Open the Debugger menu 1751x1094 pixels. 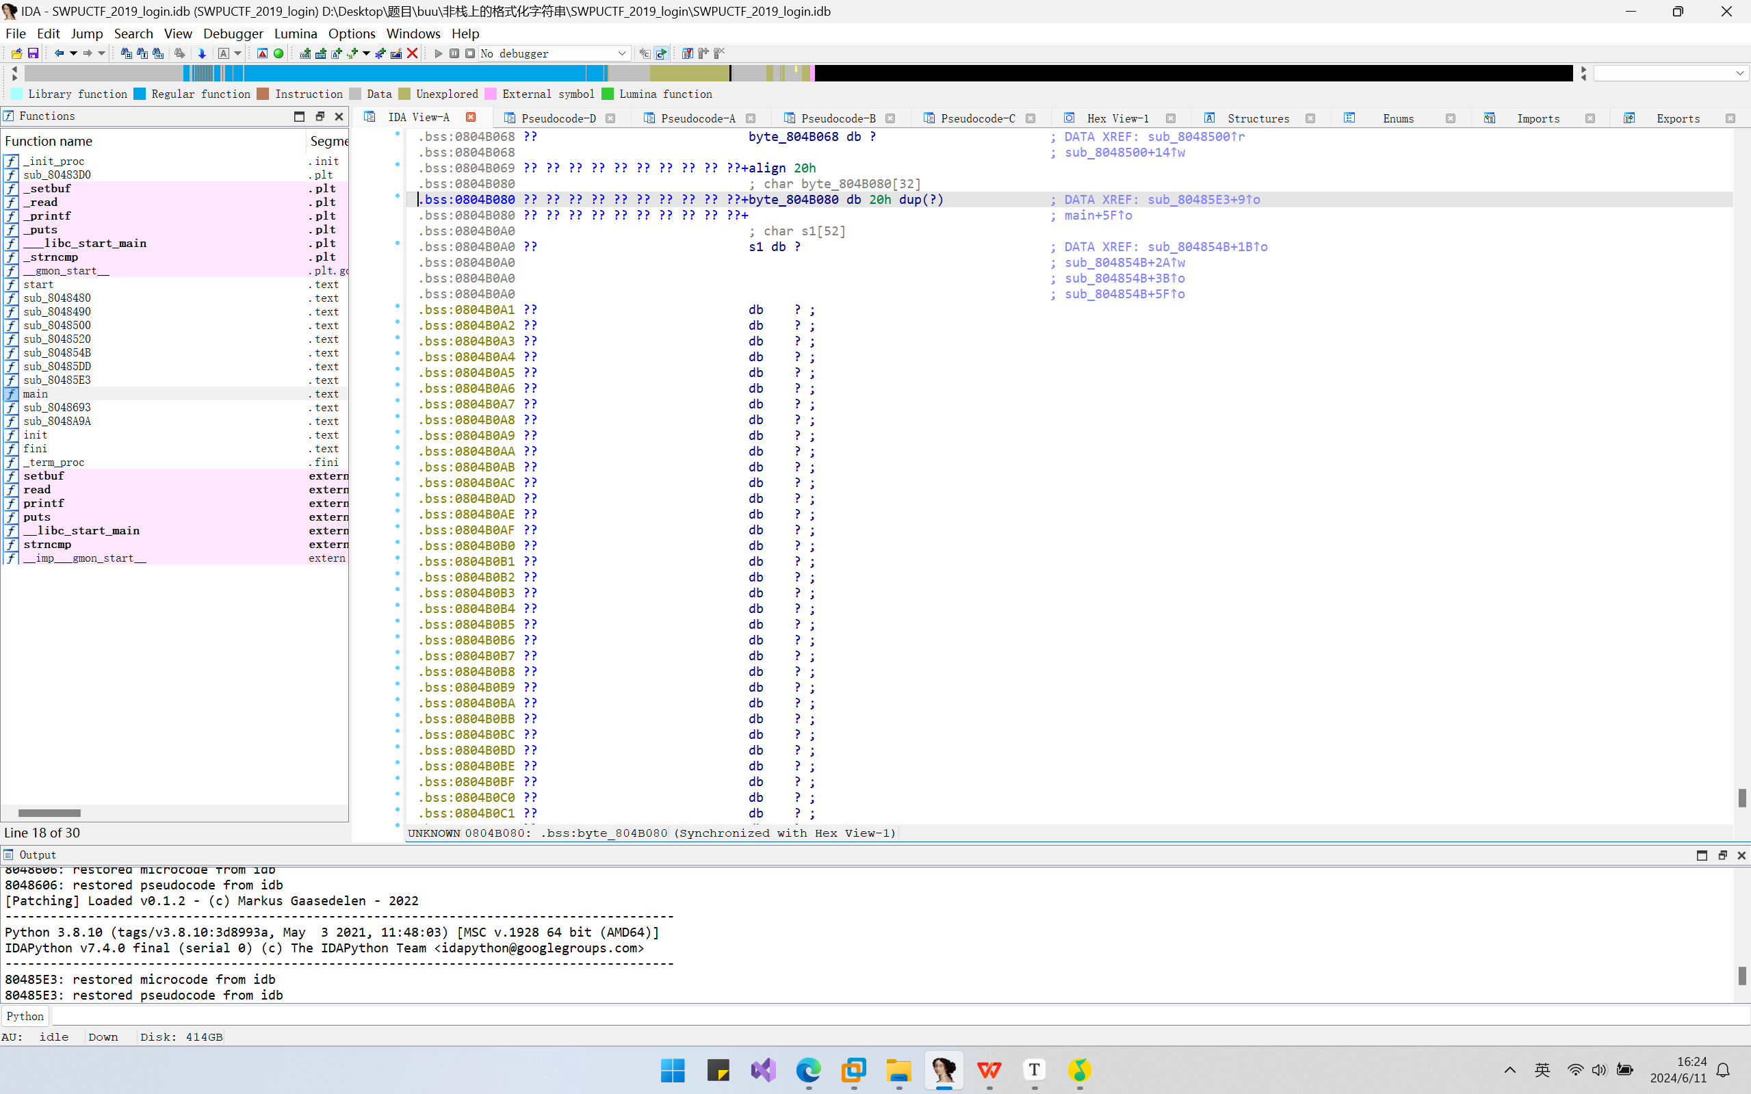(233, 34)
